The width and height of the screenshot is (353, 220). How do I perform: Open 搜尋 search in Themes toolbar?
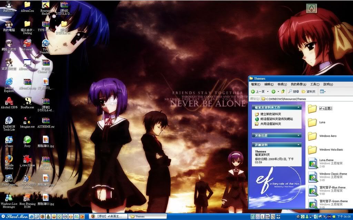294,91
